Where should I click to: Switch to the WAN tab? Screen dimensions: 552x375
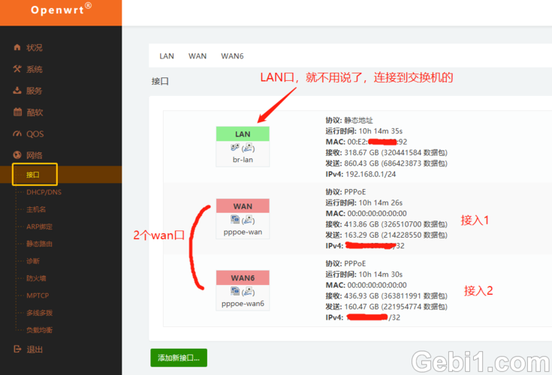[x=197, y=56]
